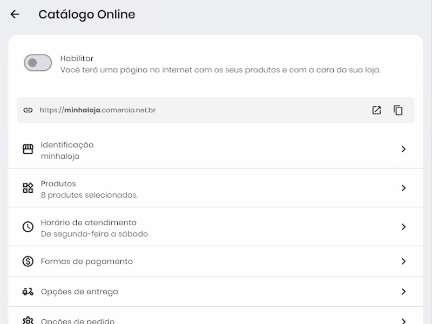Expand the Horário de atendimento chevron
The image size is (432, 324).
click(x=404, y=226)
